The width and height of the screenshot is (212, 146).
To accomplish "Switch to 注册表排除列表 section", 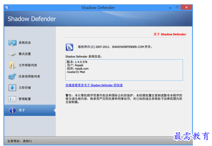I will click(30, 77).
